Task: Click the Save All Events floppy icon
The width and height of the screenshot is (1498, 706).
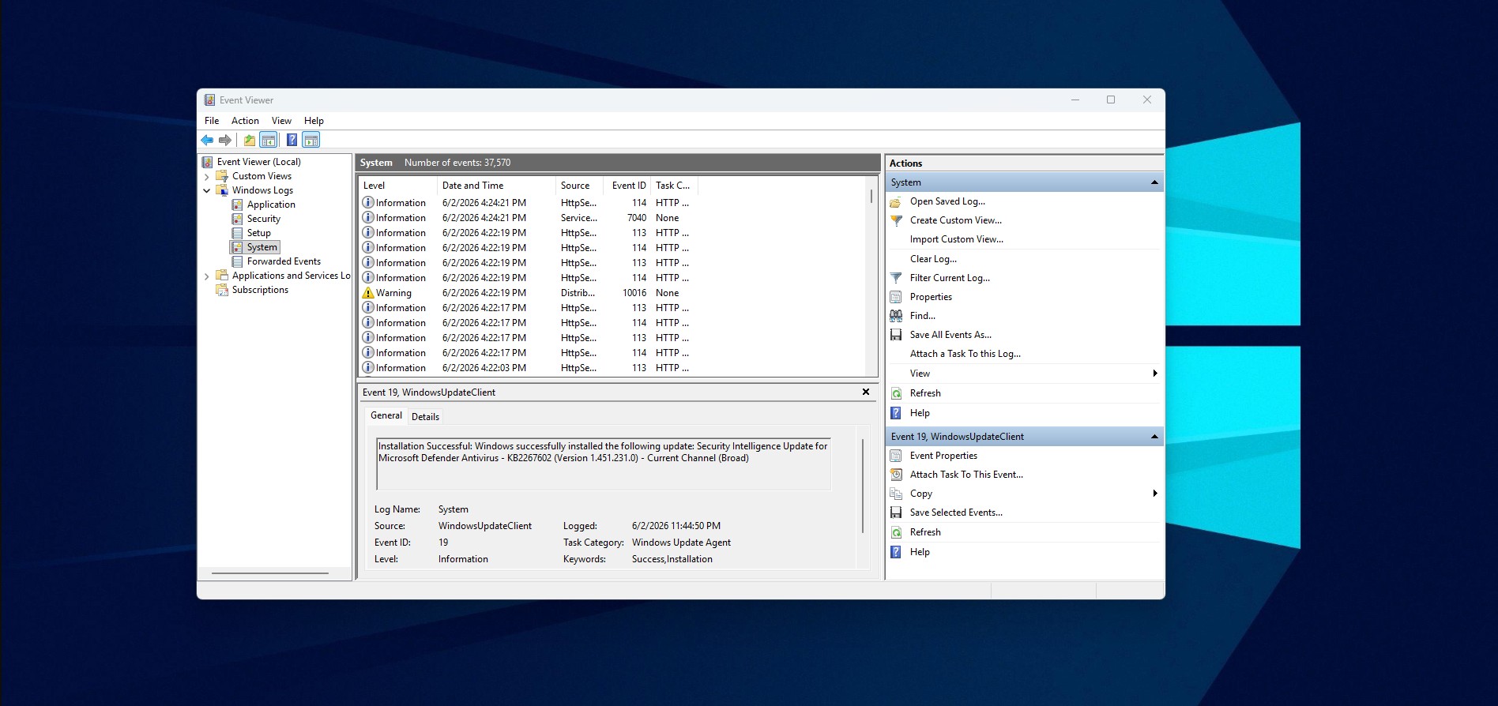Action: 896,335
